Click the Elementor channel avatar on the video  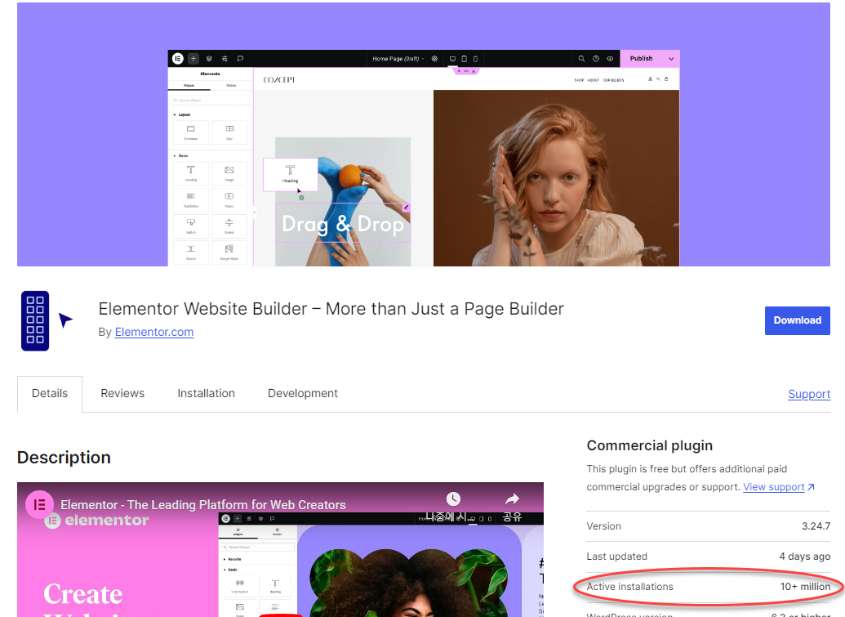[x=39, y=505]
